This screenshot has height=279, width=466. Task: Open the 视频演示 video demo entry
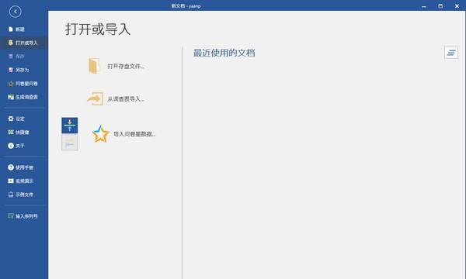click(x=21, y=181)
